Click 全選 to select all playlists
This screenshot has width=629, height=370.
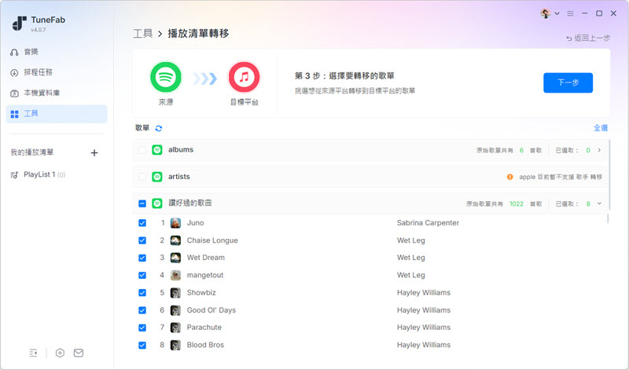601,128
